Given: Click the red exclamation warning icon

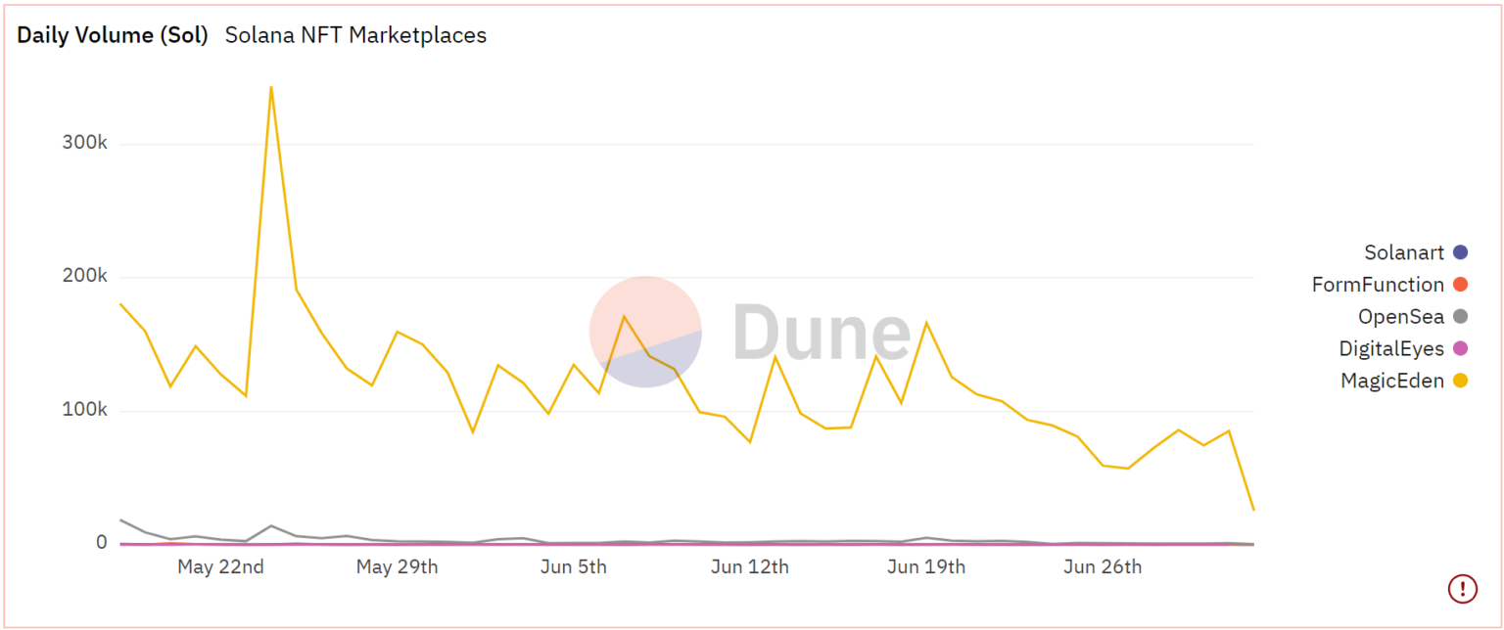Looking at the screenshot, I should tap(1462, 588).
